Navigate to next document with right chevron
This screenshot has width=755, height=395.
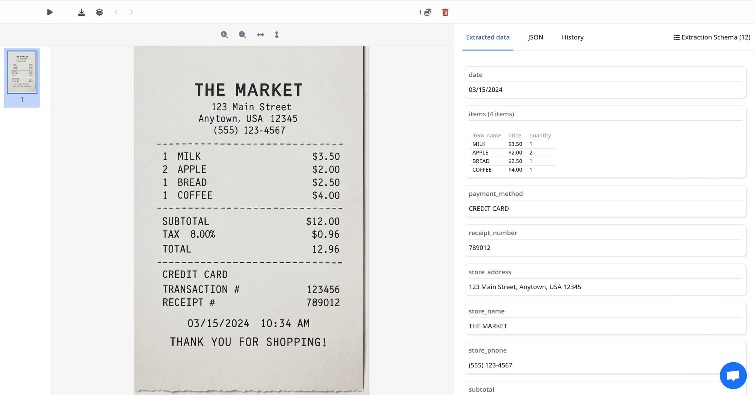[131, 12]
